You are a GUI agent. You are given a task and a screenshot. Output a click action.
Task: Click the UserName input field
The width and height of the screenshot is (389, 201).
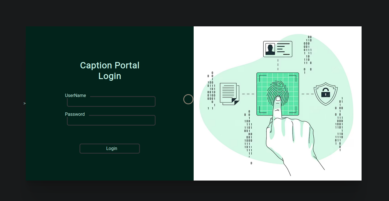pos(111,101)
